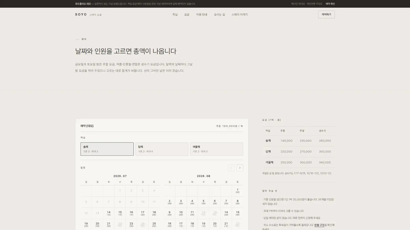This screenshot has width=410, height=230.
Task: Open the 오시는 길 menu item
Action: pos(219,15)
